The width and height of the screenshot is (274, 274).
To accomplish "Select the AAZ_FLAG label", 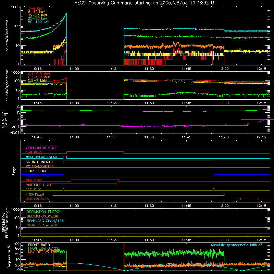I will [x=34, y=189].
